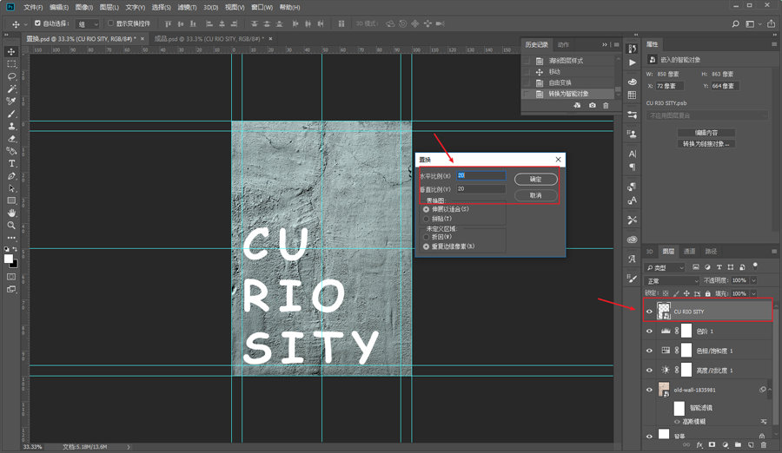
Task: Create new snapshot camera icon in History
Action: tap(592, 106)
